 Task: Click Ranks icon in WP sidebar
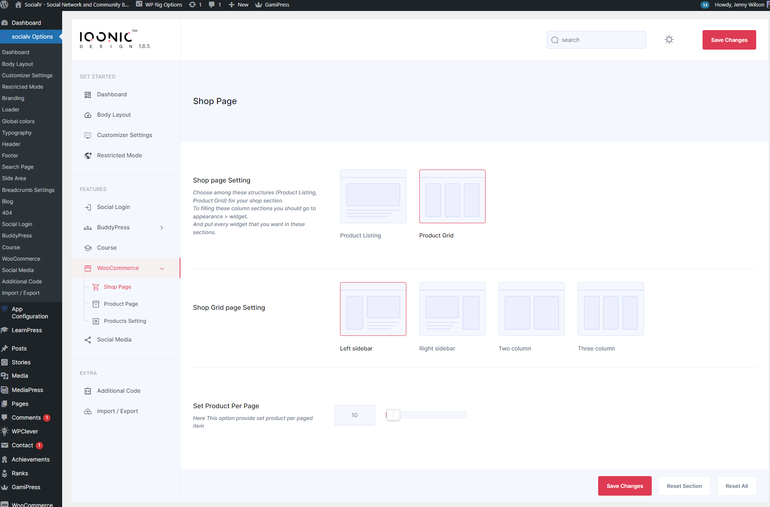click(x=4, y=473)
